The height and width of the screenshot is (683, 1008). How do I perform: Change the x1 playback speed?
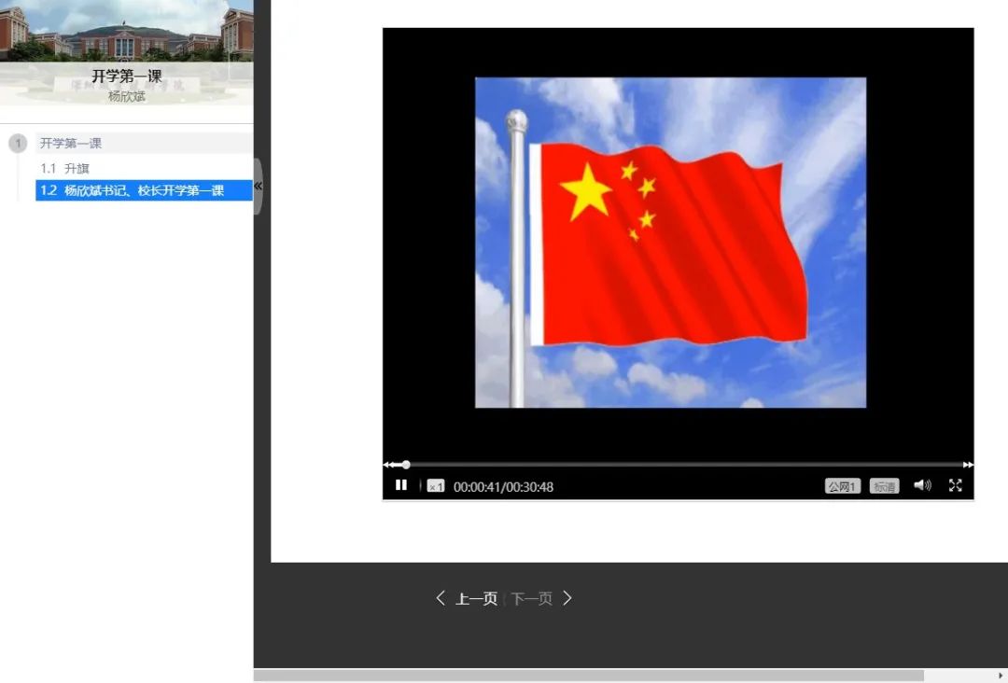436,486
